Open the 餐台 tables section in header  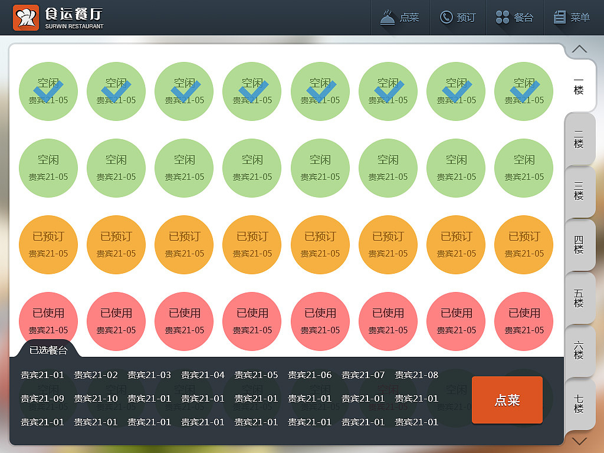514,17
